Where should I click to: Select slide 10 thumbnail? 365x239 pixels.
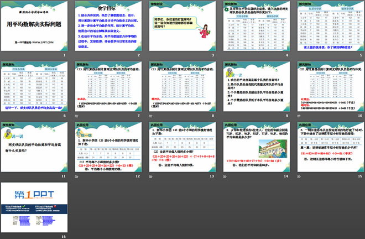[x=331, y=86]
